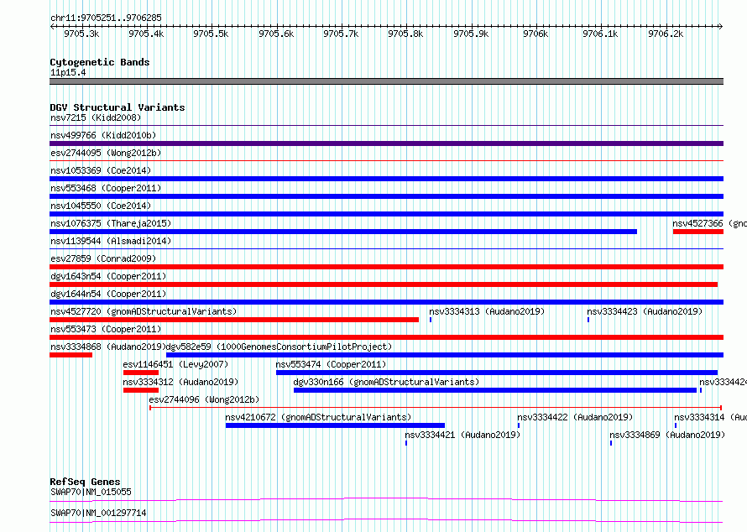This screenshot has height=532, width=747.
Task: Select the nsv4527366 variant label
Action: (709, 223)
